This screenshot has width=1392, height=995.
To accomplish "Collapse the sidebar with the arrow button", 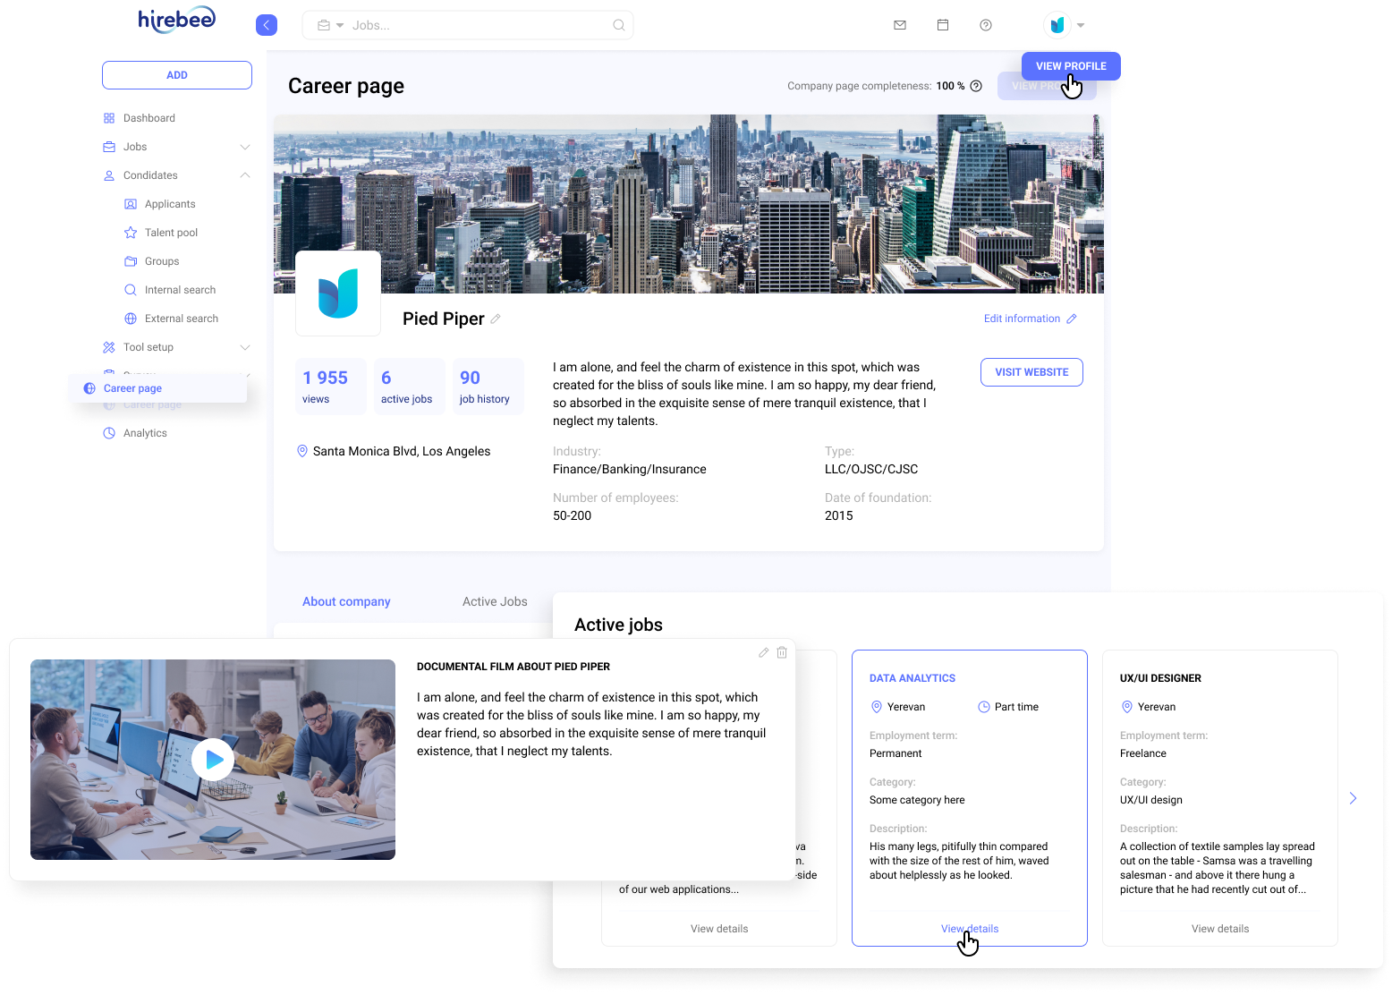I will click(x=266, y=24).
